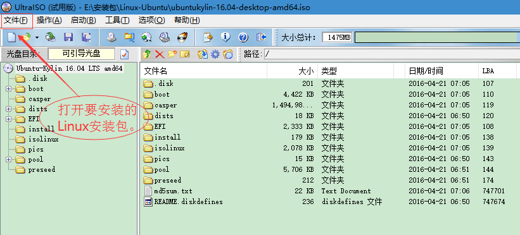Select isolinux row in file list
The image size is (520, 235).
pos(328,148)
